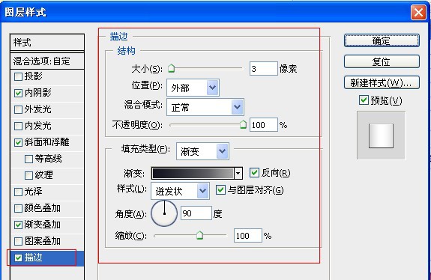Image resolution: width=431 pixels, height=280 pixels.
Task: Expand the 填充类型 dropdown showing 渐变
Action: (x=202, y=151)
